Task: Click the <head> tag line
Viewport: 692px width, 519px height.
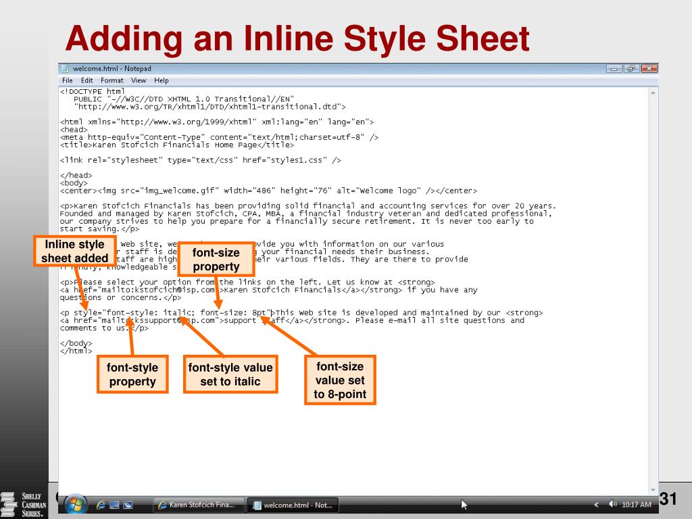Action: point(74,129)
